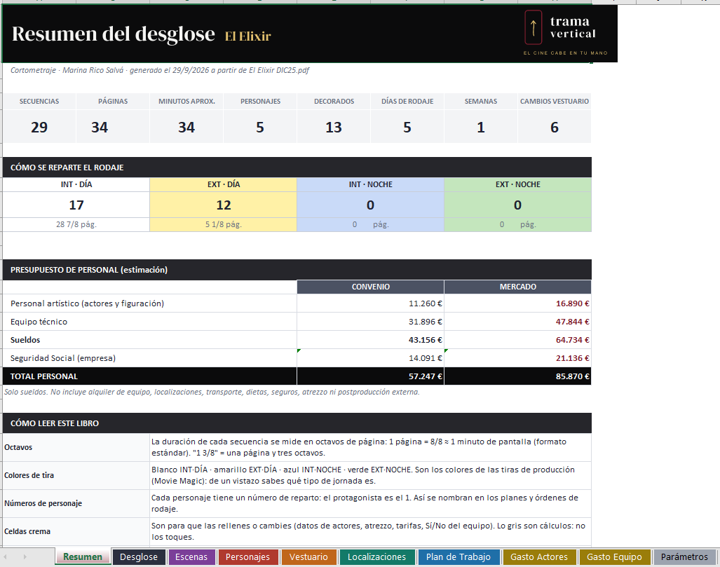Select the DECORADOS value 13
Screen dimensions: 720x567
pos(334,127)
